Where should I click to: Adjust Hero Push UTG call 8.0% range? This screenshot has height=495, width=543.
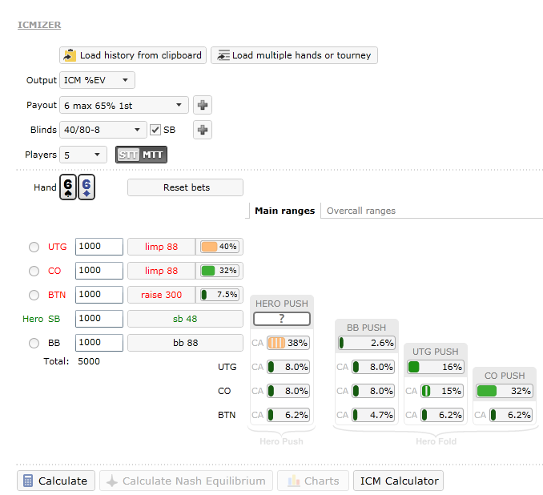pos(288,367)
